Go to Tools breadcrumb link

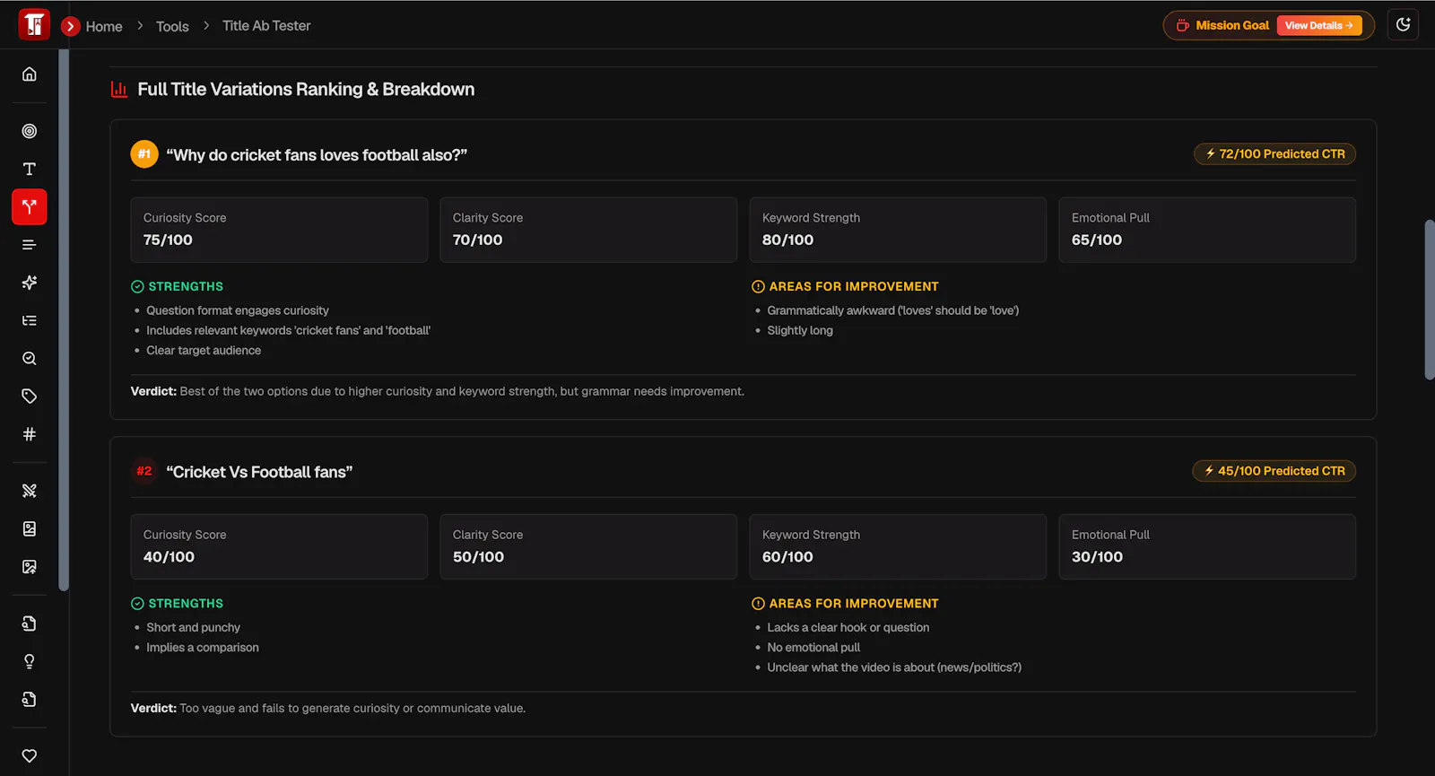(172, 27)
